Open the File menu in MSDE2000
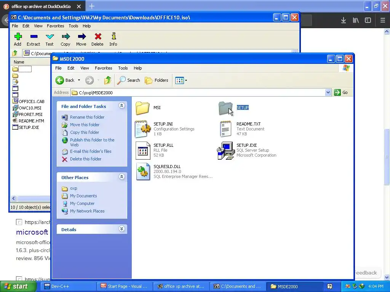The image size is (390, 292). click(x=58, y=68)
